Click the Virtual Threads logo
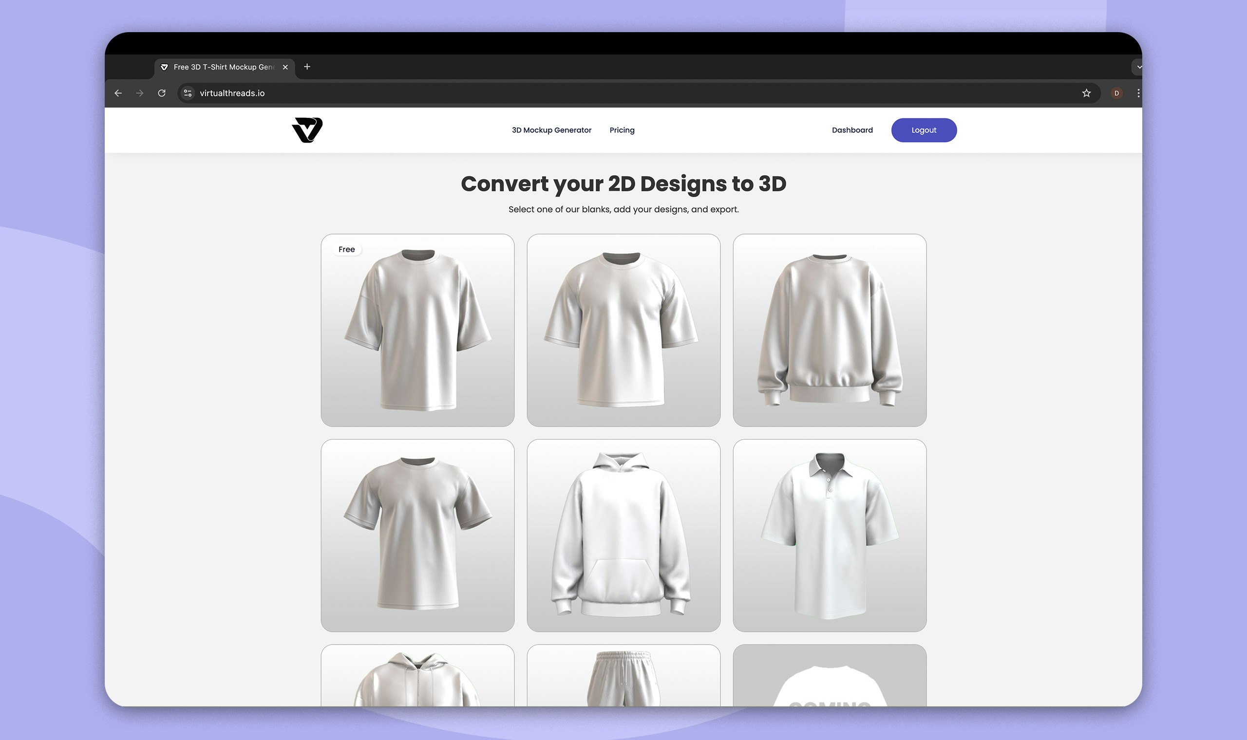This screenshot has width=1247, height=740. click(307, 129)
